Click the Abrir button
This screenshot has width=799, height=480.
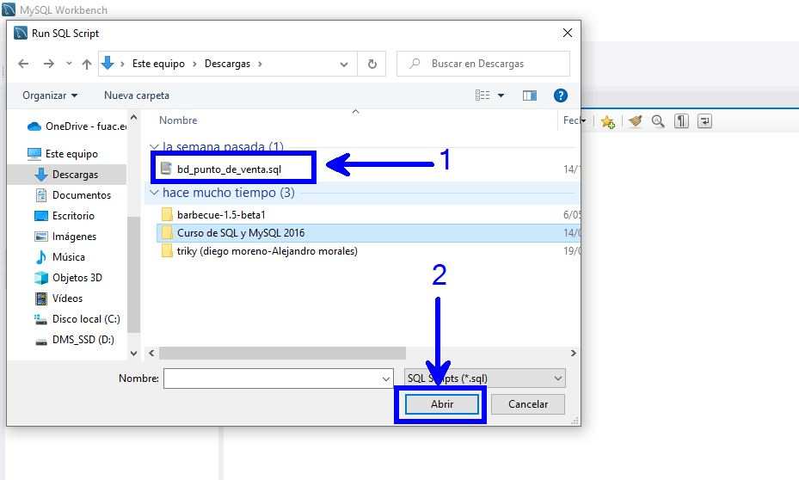click(x=442, y=404)
